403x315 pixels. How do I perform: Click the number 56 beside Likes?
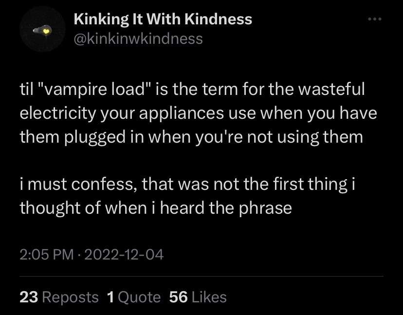coord(178,296)
